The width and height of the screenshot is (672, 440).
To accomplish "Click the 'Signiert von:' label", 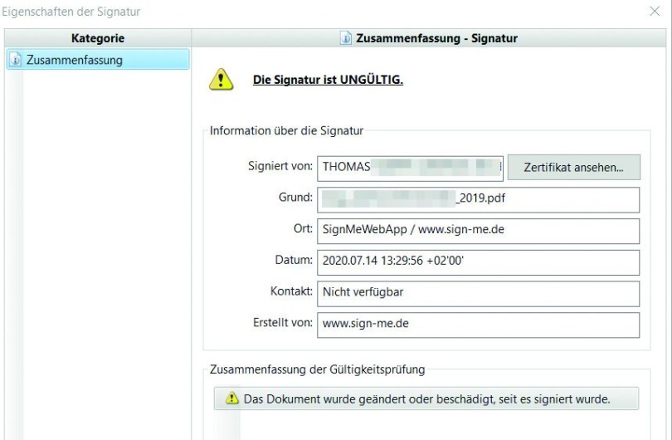I will click(280, 166).
